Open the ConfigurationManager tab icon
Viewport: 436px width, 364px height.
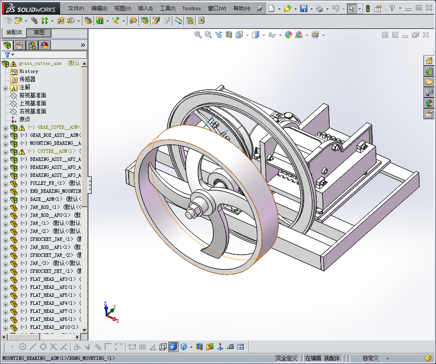coord(32,45)
